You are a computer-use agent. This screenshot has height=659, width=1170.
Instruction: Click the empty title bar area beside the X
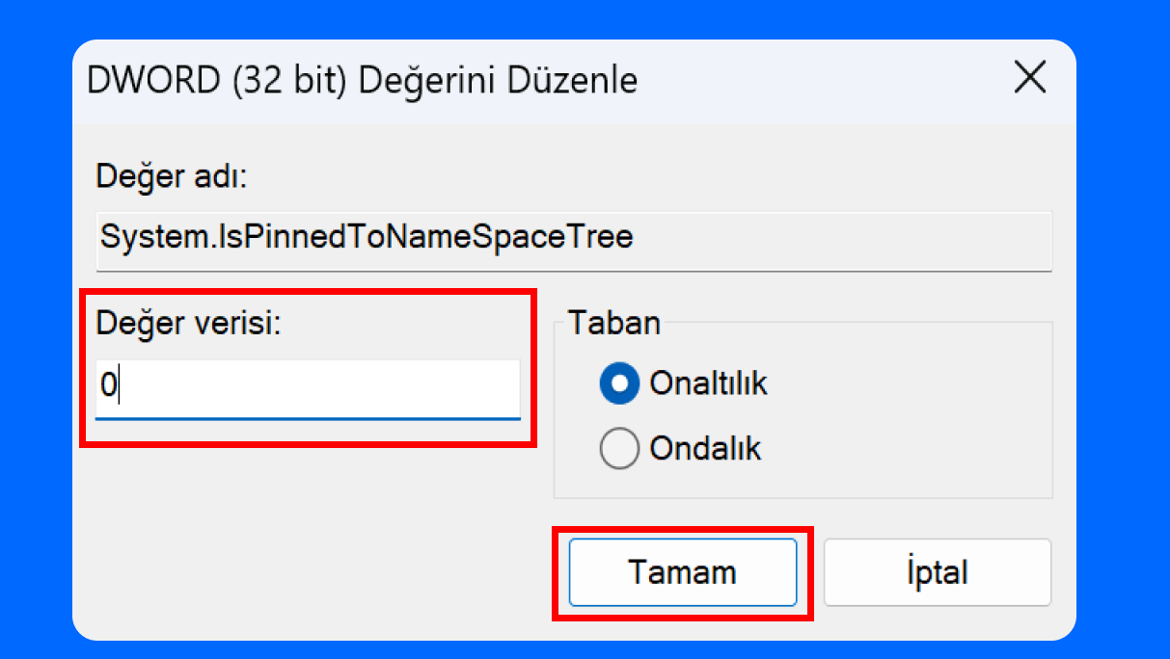820,79
